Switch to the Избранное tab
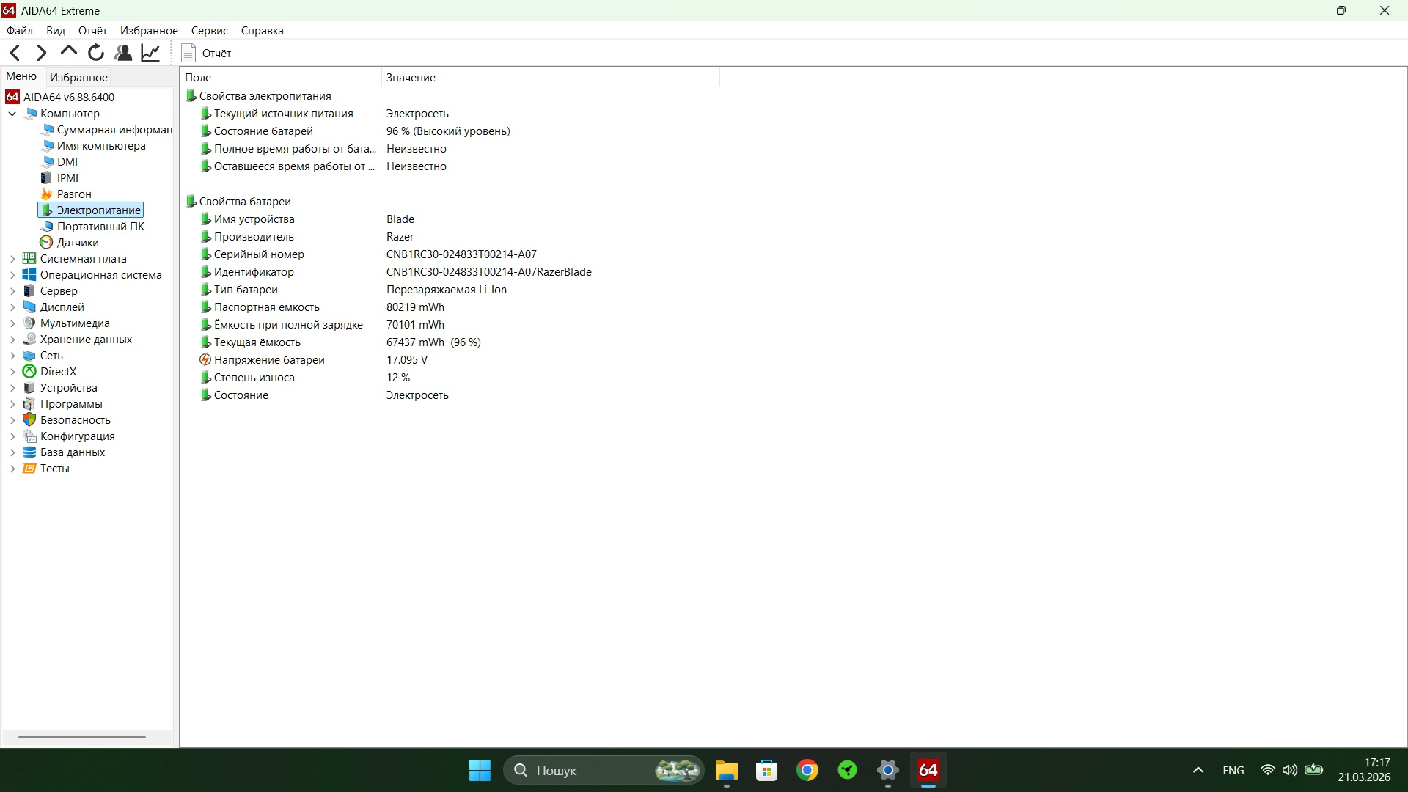This screenshot has width=1408, height=792. (78, 77)
